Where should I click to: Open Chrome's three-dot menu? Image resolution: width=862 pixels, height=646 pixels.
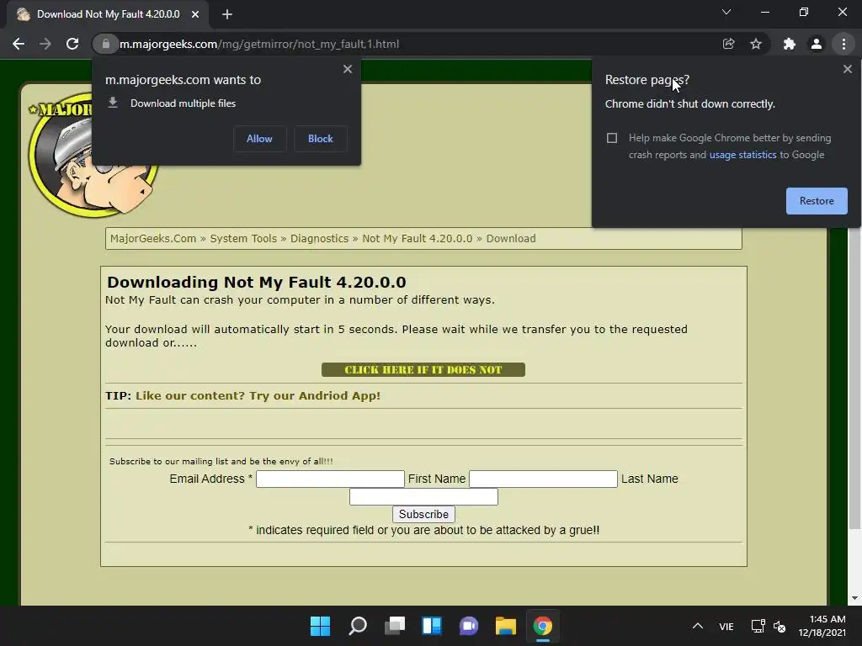(x=843, y=44)
